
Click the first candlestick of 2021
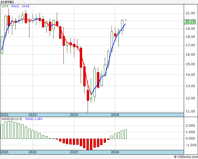tap(2, 45)
